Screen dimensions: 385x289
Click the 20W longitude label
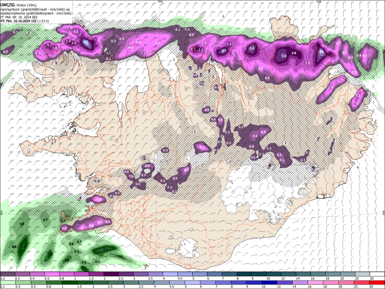pyautogui.click(x=160, y=2)
